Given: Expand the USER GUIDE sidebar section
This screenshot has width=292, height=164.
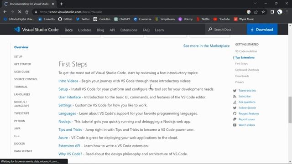Looking at the screenshot, I should click(22, 72).
